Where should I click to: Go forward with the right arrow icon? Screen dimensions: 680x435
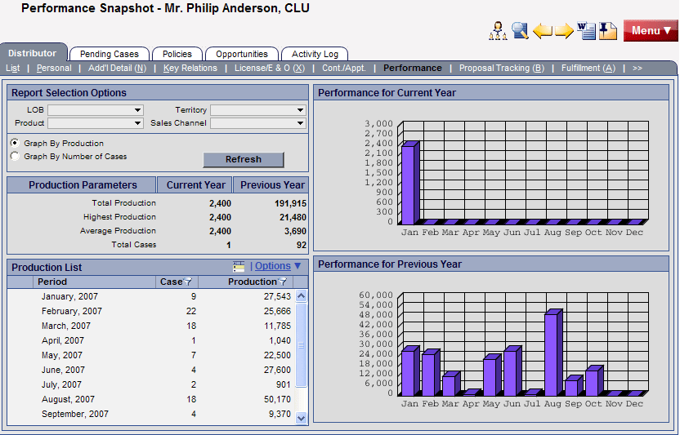tap(565, 31)
